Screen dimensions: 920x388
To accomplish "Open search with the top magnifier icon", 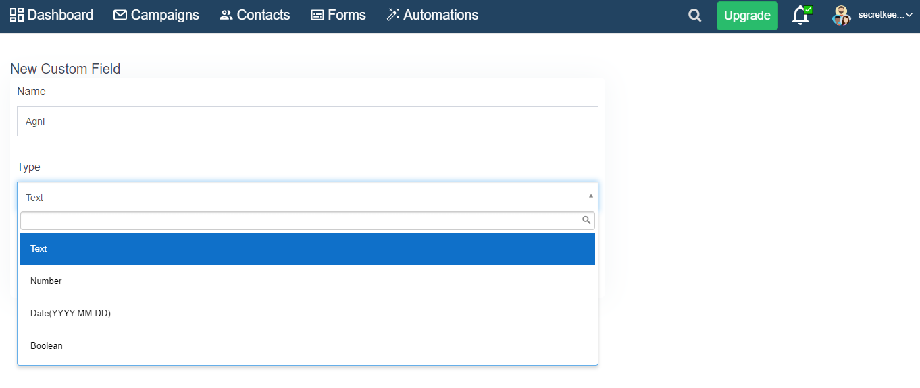I will click(x=694, y=16).
